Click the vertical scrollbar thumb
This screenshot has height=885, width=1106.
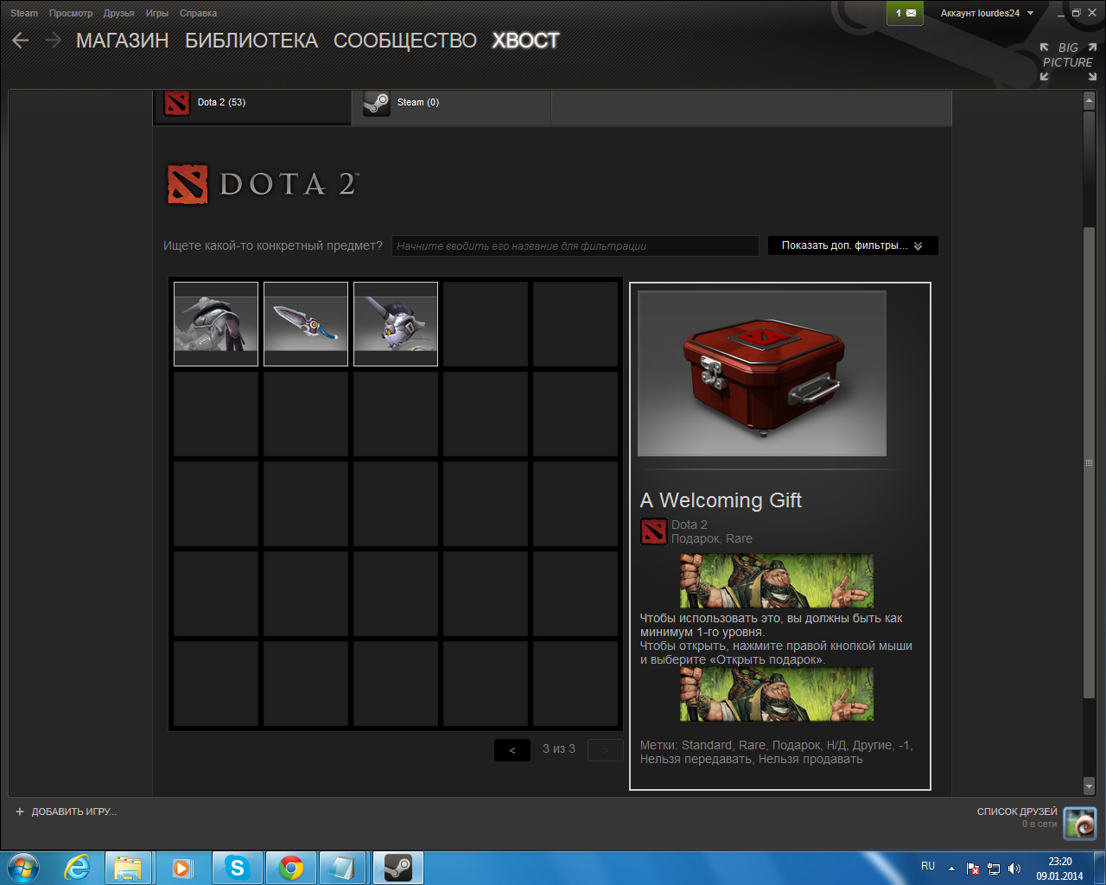[x=1089, y=462]
